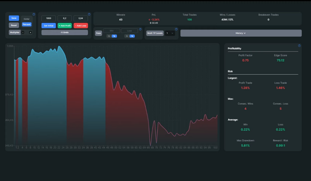Click help icon beside trade input fields

click(x=89, y=14)
